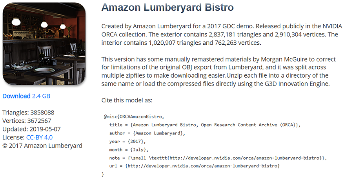The image size is (344, 180).
Task: Click the url line in the citation
Action: (195, 166)
